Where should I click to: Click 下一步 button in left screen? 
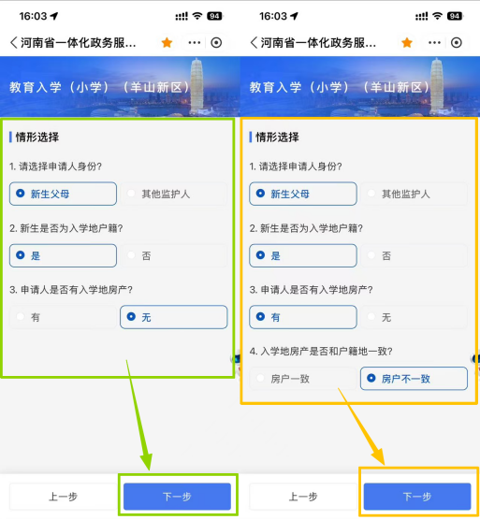(177, 497)
